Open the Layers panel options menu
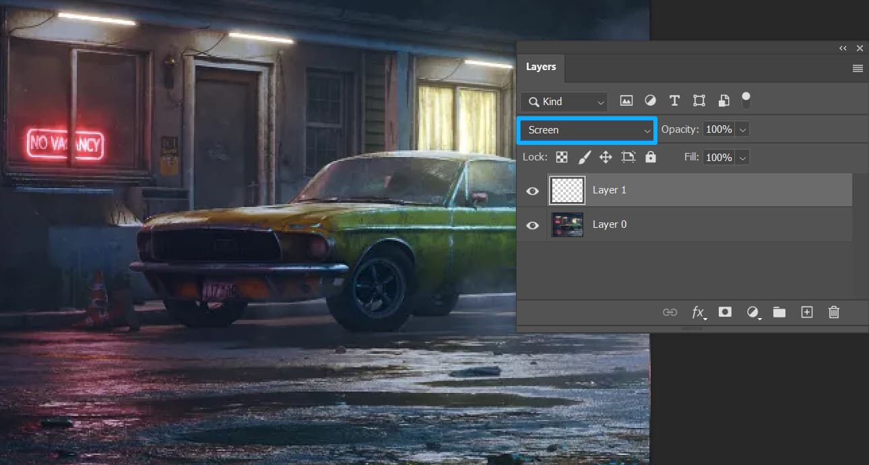 (x=858, y=68)
